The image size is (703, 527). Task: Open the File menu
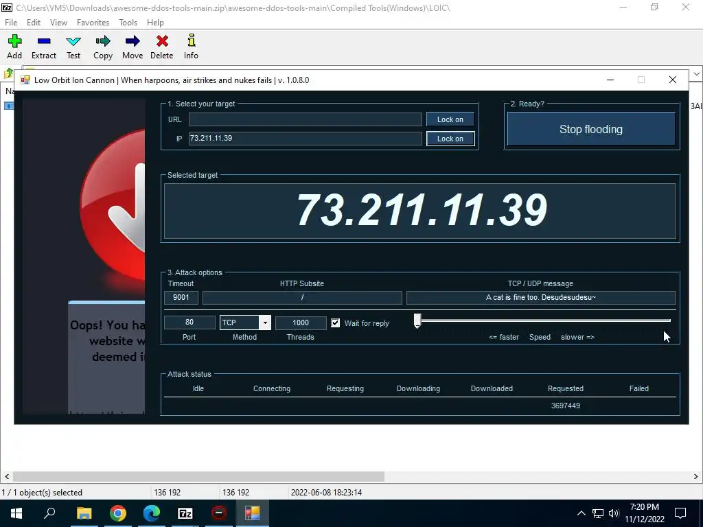pyautogui.click(x=11, y=23)
